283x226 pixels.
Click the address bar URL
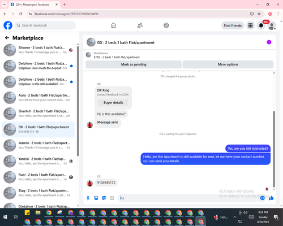pos(66,14)
